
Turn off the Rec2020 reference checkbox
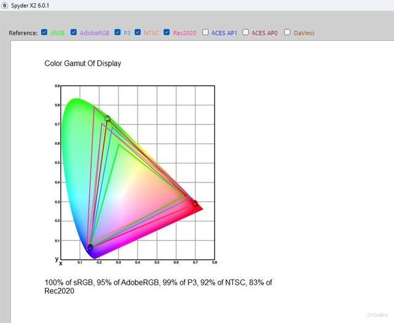coord(167,32)
